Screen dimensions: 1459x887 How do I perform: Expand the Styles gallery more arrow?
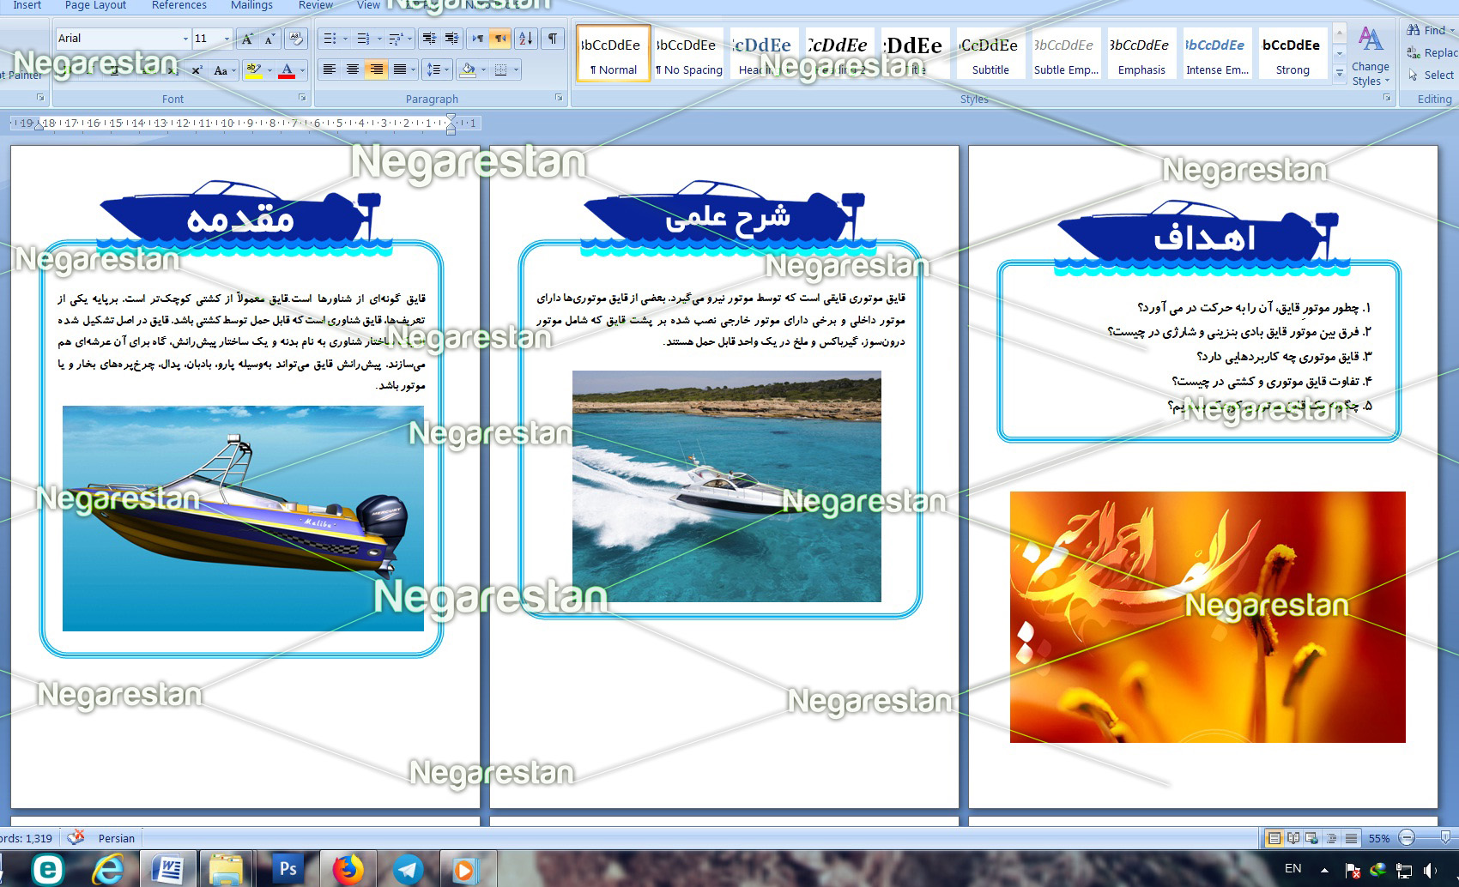1339,74
